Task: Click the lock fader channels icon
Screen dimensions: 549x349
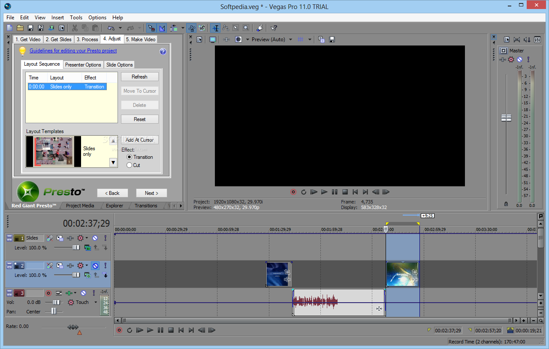Action: (x=507, y=204)
